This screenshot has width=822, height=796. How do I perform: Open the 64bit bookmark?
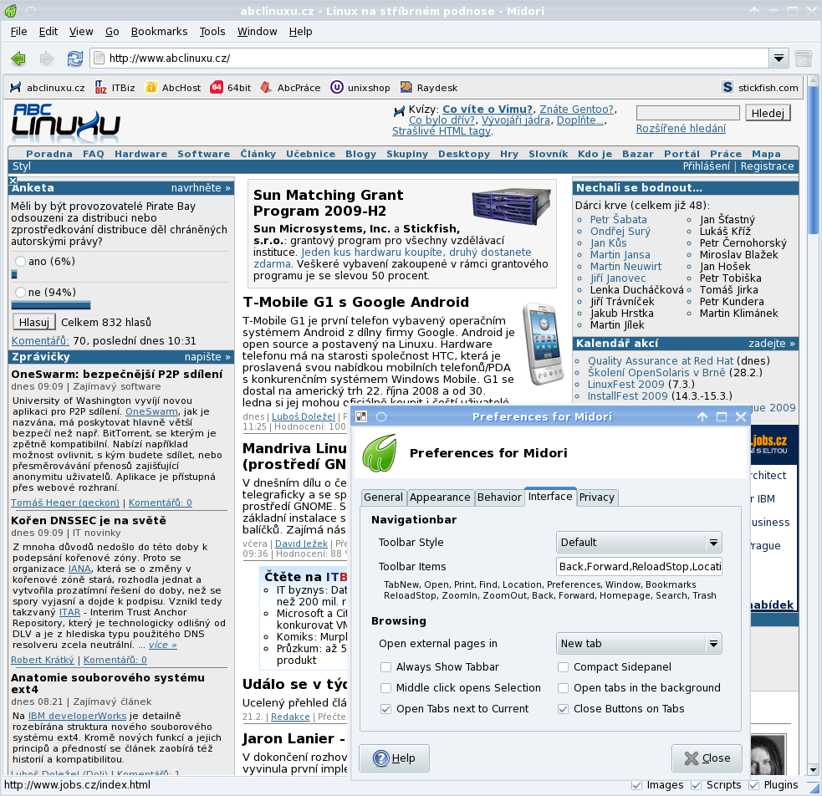(231, 88)
